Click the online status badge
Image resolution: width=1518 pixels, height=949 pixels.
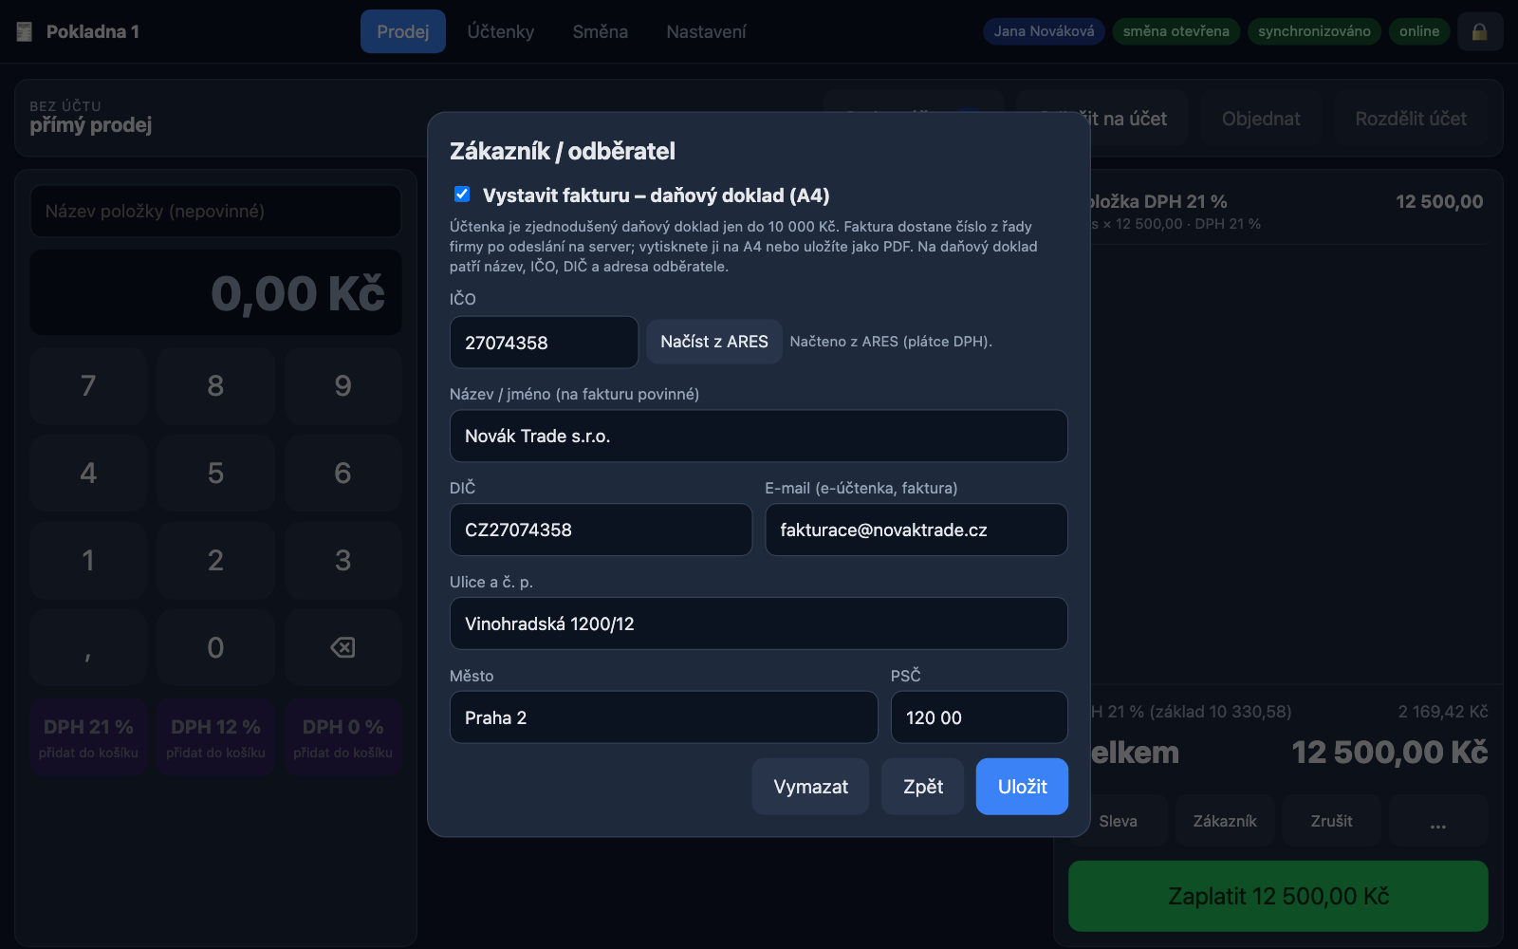click(1419, 31)
